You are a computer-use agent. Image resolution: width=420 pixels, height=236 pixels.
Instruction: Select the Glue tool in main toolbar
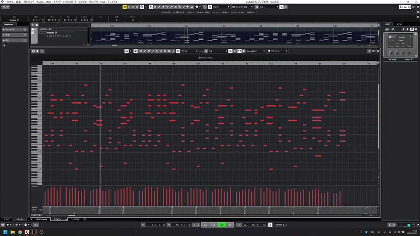coord(171,7)
